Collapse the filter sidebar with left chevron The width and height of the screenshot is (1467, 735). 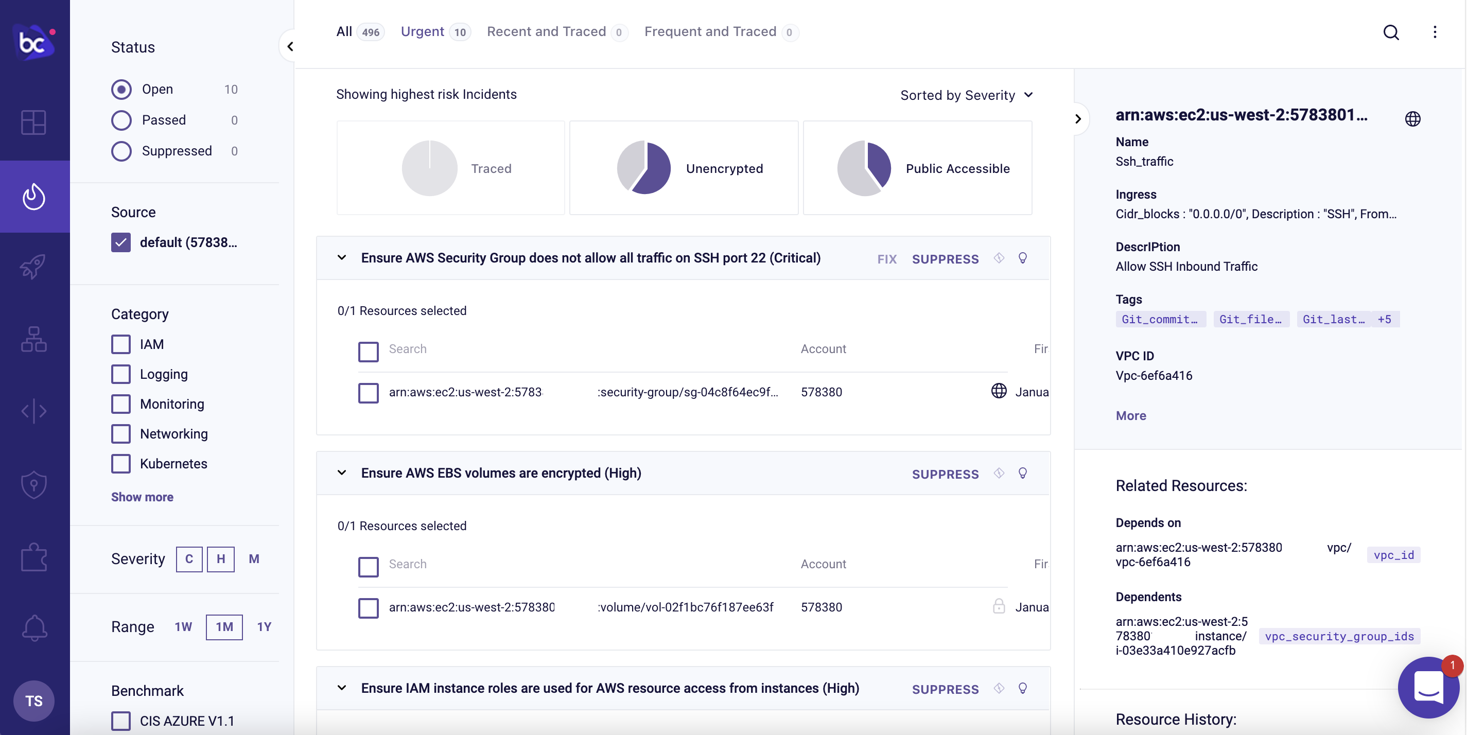point(290,47)
